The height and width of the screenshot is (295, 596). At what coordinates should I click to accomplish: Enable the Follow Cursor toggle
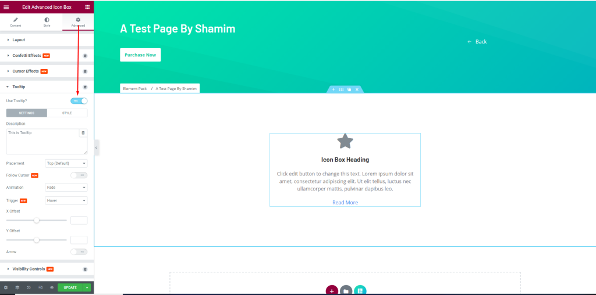coord(79,175)
